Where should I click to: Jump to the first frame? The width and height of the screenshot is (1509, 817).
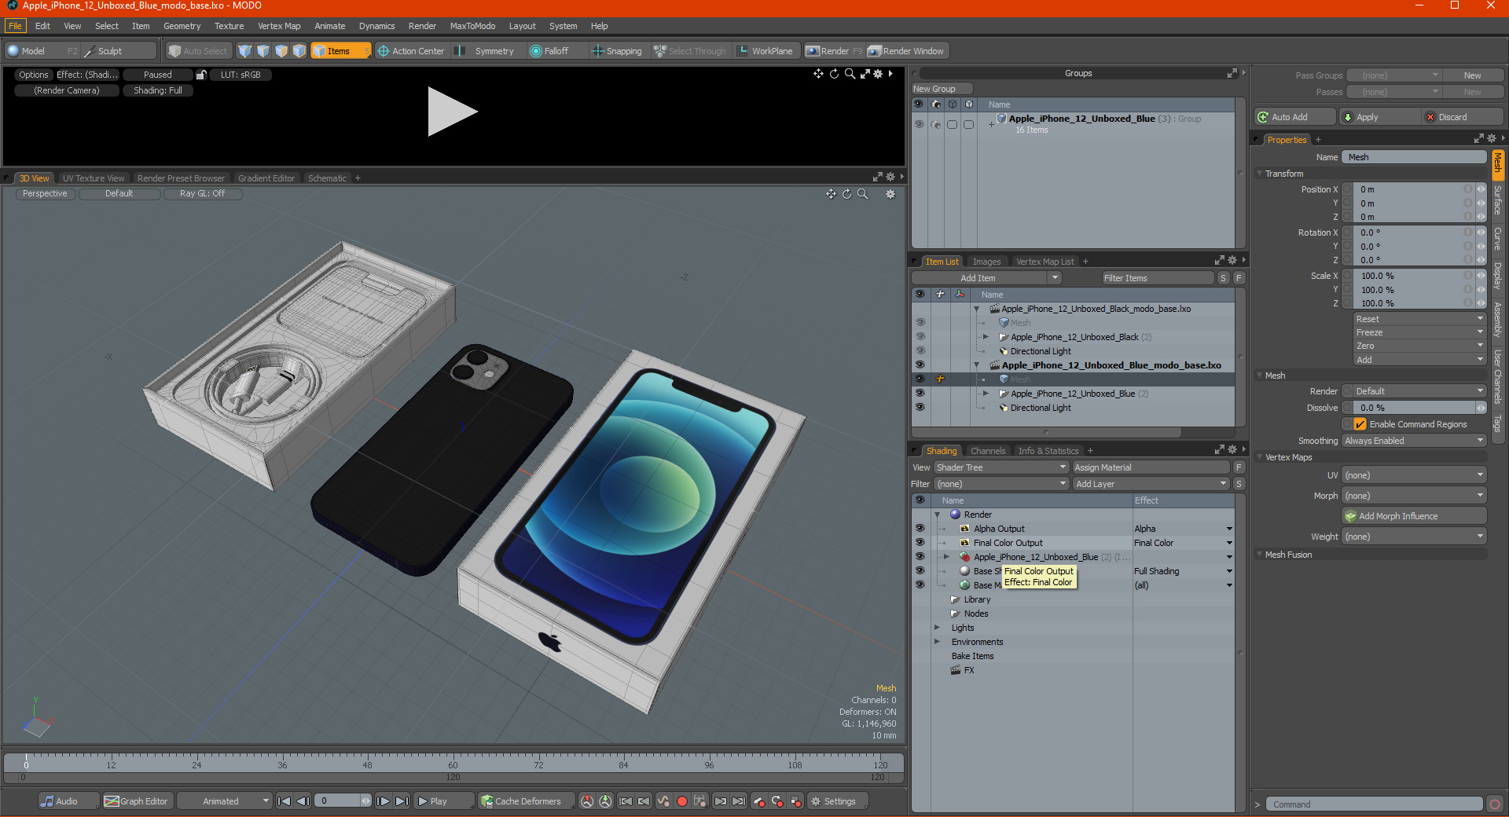tap(284, 801)
